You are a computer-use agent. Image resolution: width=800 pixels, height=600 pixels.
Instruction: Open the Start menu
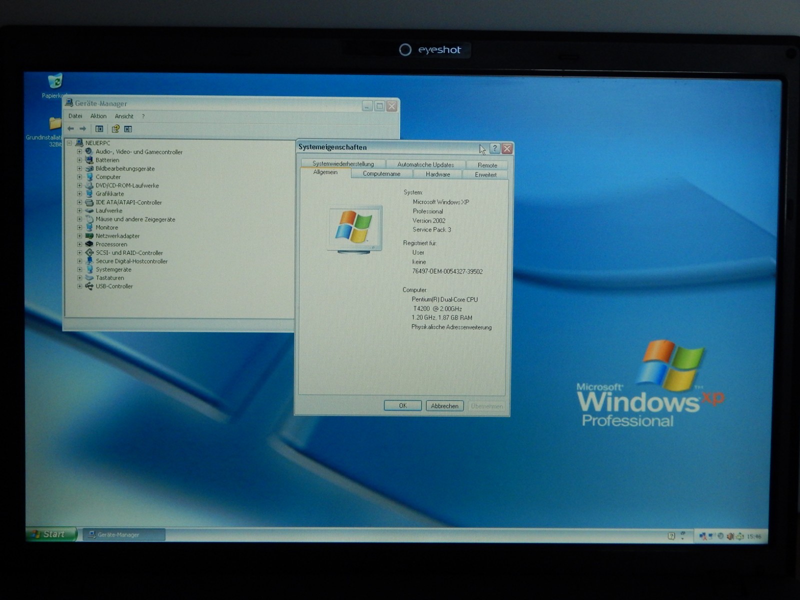pyautogui.click(x=50, y=534)
